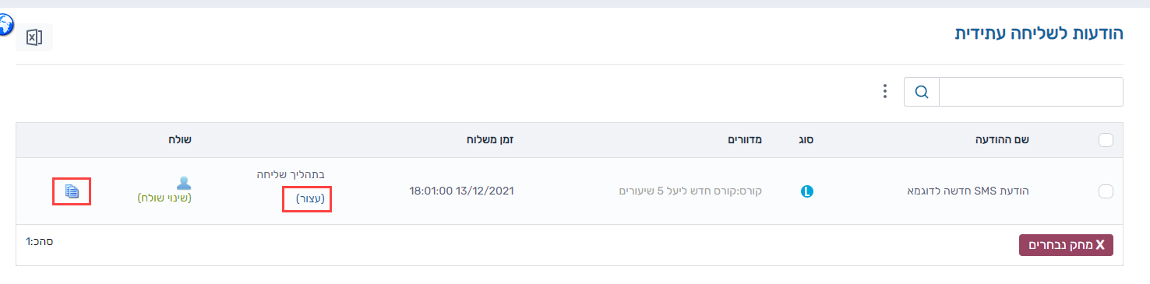This screenshot has width=1150, height=284.
Task: Click the sender avatar icon
Action: coord(184,183)
